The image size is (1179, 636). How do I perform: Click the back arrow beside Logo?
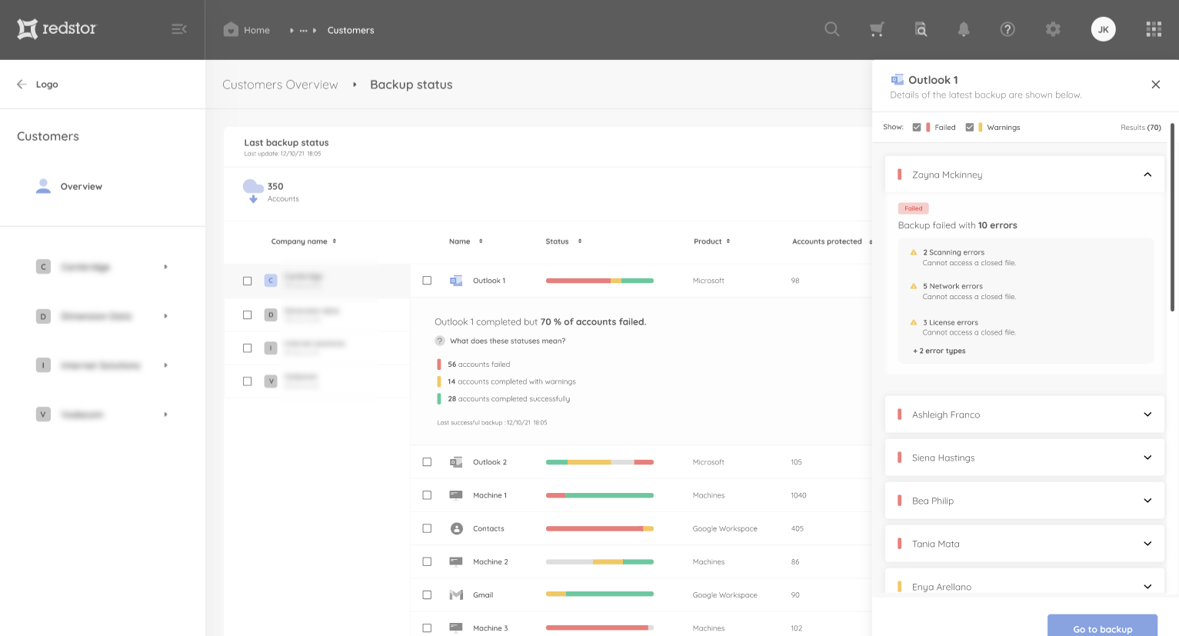(x=22, y=84)
